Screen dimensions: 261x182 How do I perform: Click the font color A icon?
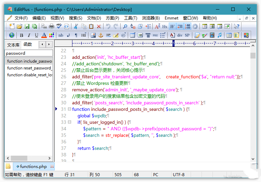click(x=44, y=35)
